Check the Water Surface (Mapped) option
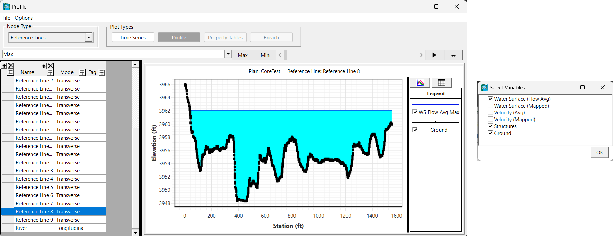 point(490,106)
